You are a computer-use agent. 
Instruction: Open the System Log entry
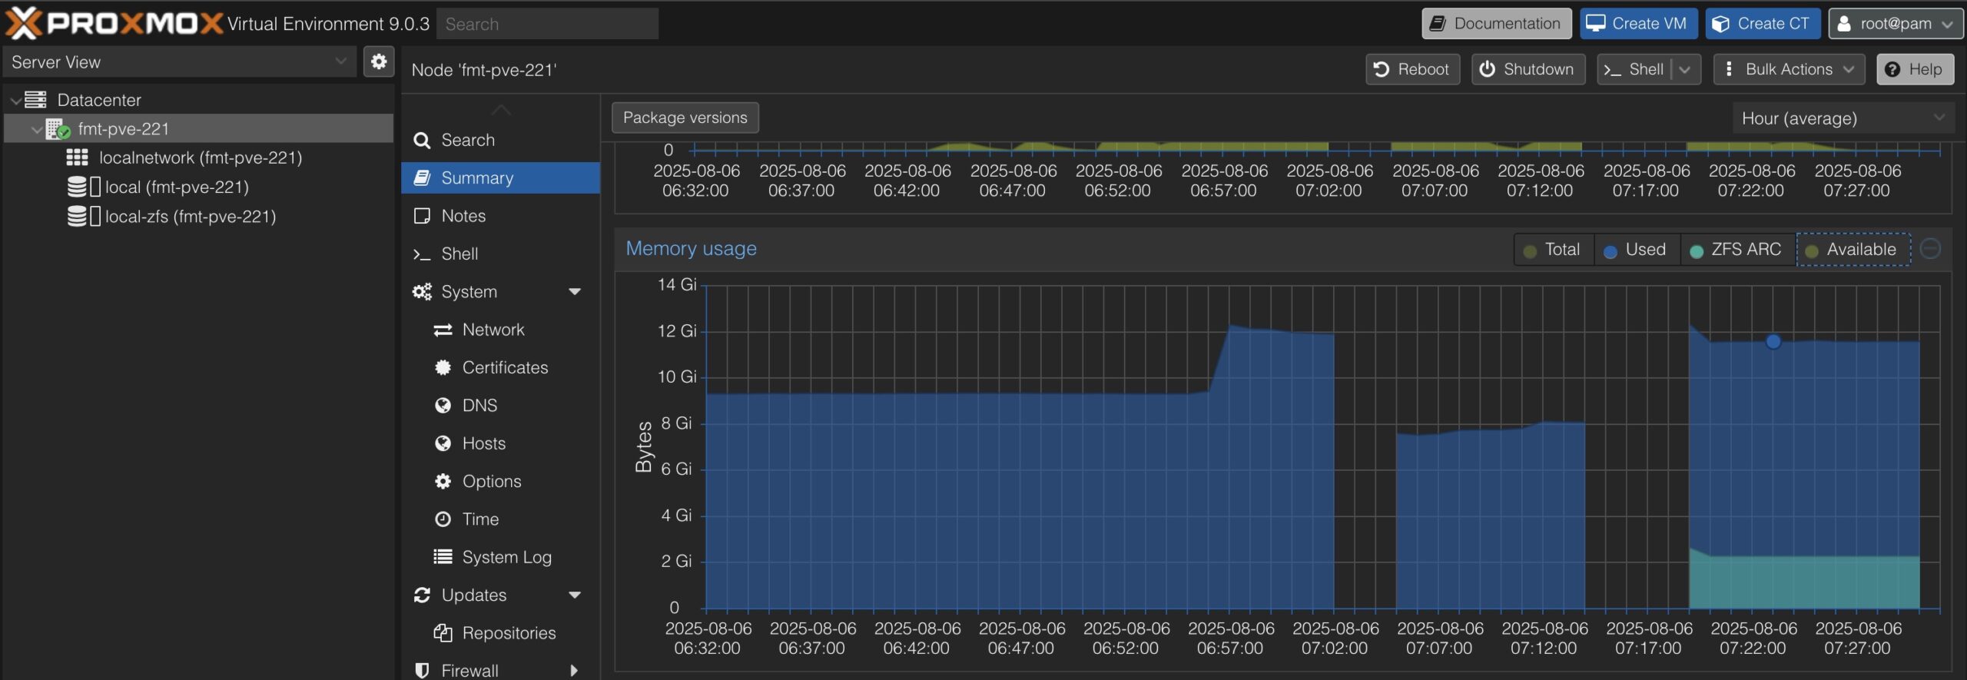pos(506,557)
